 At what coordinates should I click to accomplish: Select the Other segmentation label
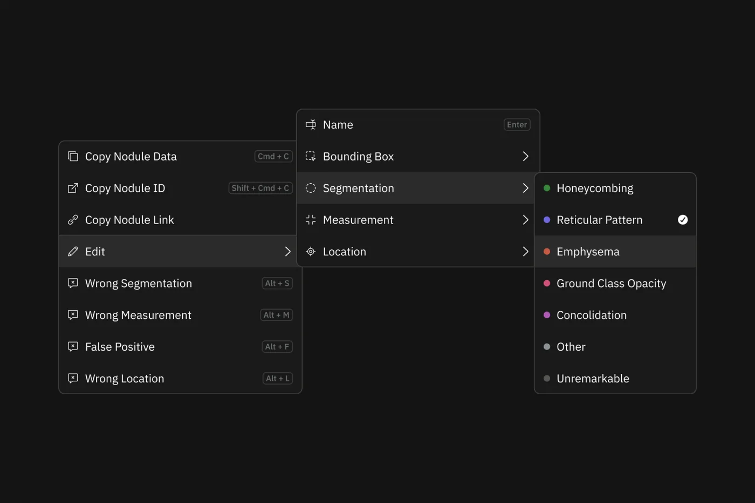tap(615, 347)
